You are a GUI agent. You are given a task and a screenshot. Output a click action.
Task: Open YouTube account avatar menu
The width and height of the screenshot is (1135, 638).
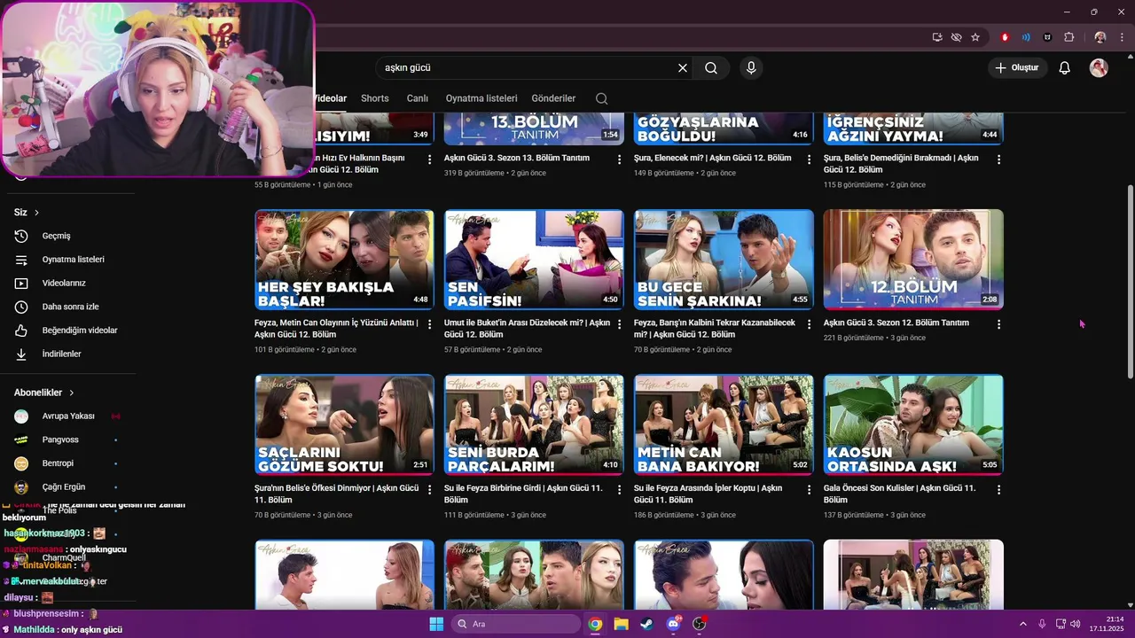[1099, 67]
